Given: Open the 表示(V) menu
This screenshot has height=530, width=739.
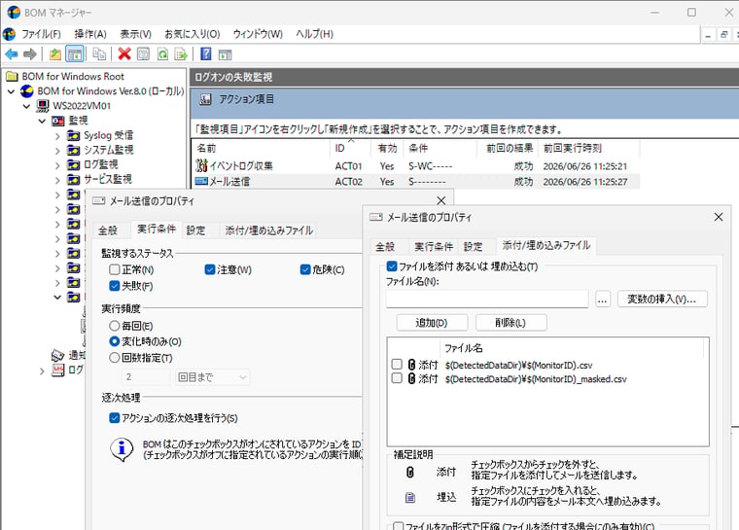Looking at the screenshot, I should 136,34.
